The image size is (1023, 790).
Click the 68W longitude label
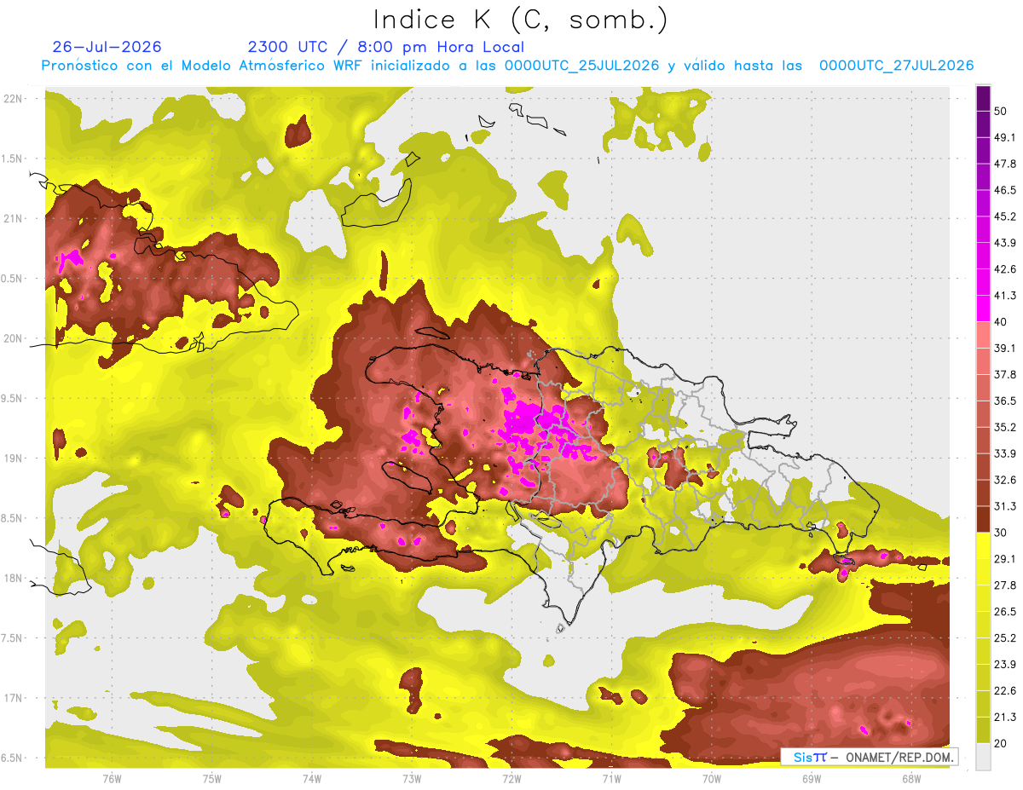(911, 779)
